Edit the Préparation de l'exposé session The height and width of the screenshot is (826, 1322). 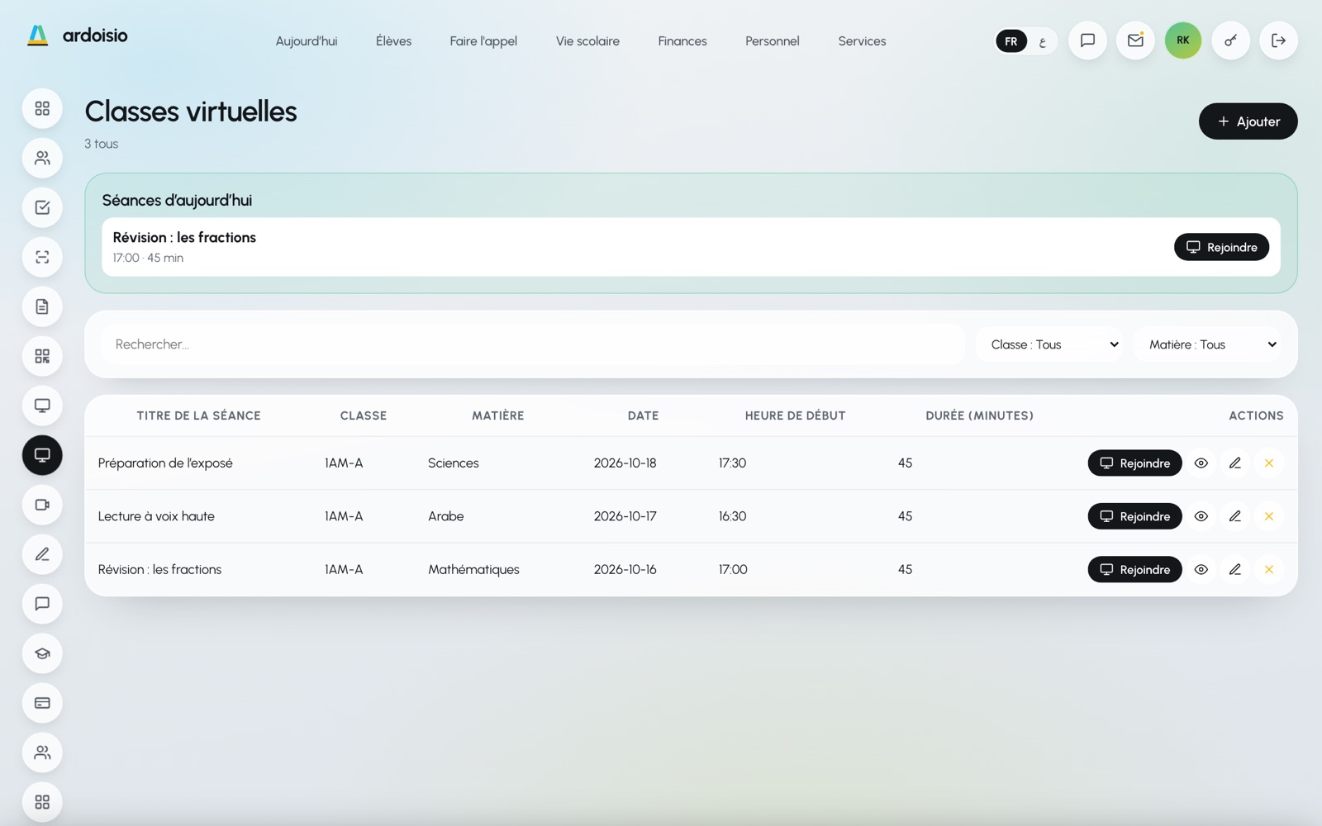1235,463
